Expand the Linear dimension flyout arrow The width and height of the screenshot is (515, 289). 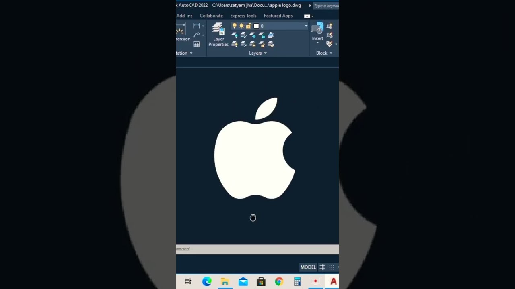pyautogui.click(x=203, y=26)
